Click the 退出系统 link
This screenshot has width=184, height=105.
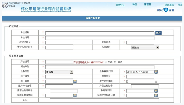pyautogui.click(x=169, y=5)
